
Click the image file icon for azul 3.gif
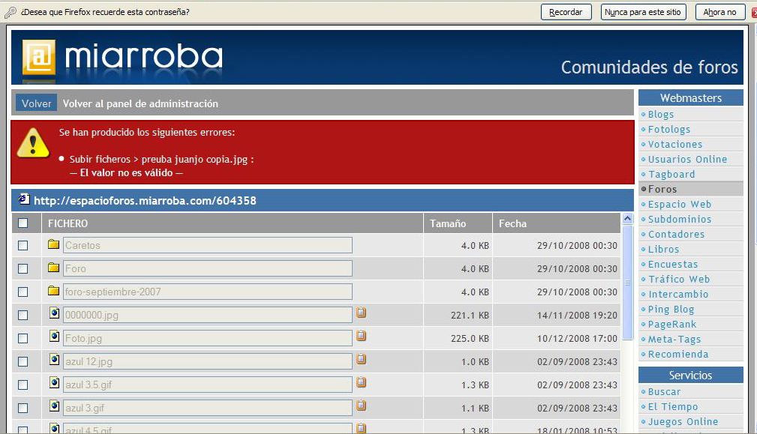55,406
